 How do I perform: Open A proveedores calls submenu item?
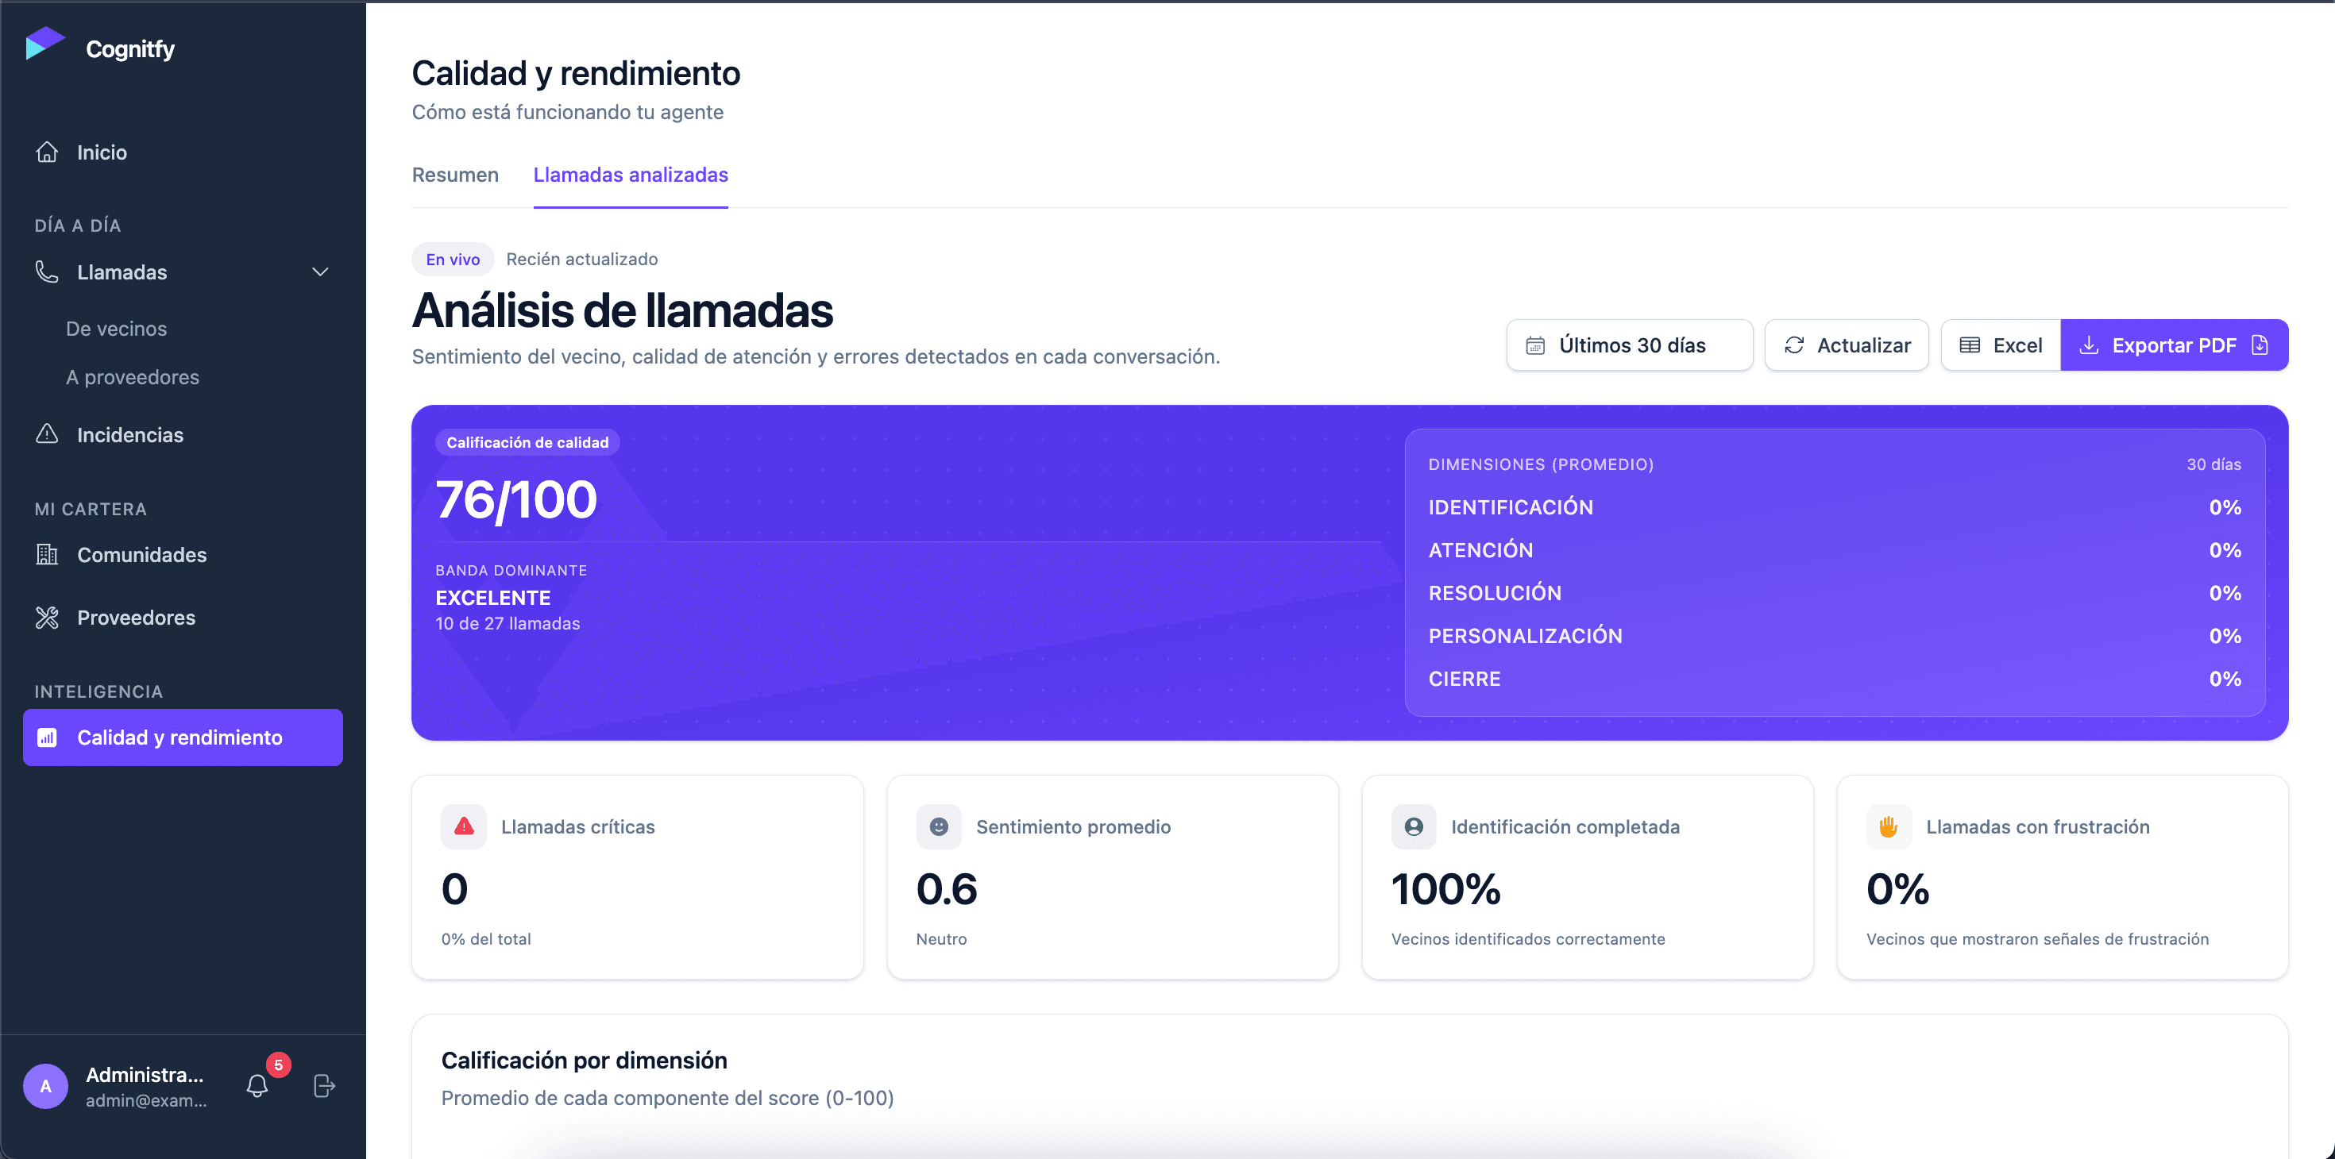133,377
